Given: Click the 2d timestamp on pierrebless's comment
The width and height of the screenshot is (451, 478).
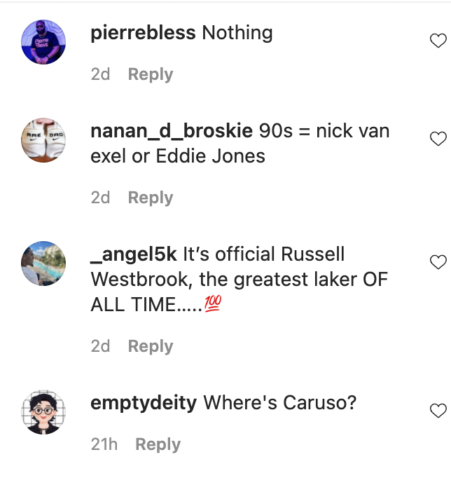Looking at the screenshot, I should (x=100, y=74).
